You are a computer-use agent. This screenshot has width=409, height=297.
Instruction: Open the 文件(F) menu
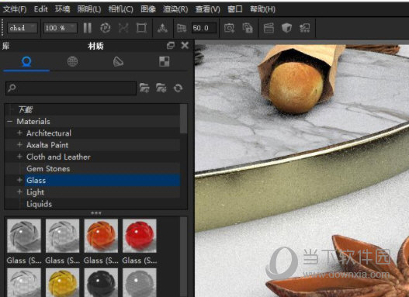pyautogui.click(x=15, y=9)
